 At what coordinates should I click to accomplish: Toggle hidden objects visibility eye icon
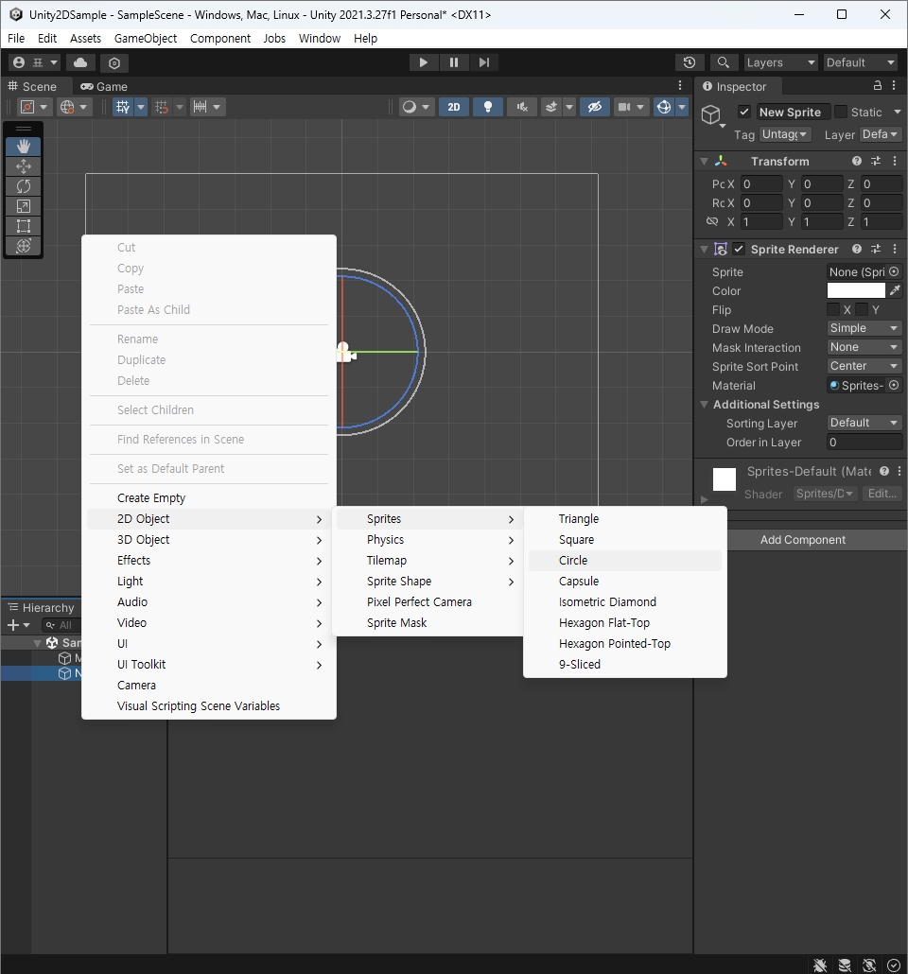(x=595, y=107)
